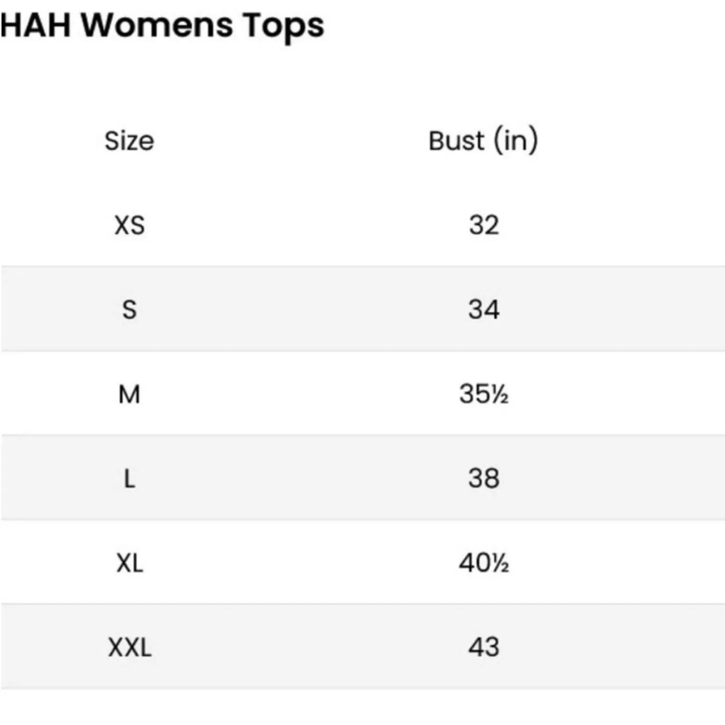Click HAH at the start of title
The height and width of the screenshot is (725, 725).
tap(36, 25)
